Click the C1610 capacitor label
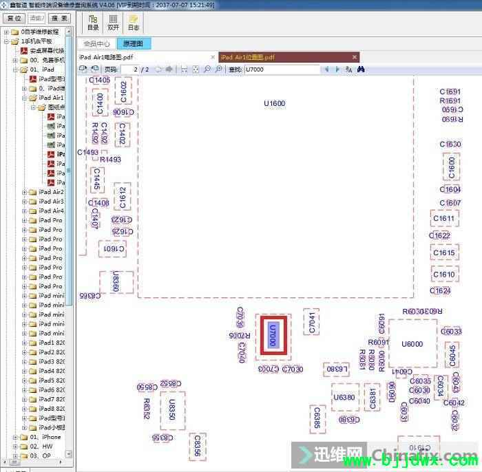Image resolution: width=482 pixels, height=472 pixels. click(444, 275)
